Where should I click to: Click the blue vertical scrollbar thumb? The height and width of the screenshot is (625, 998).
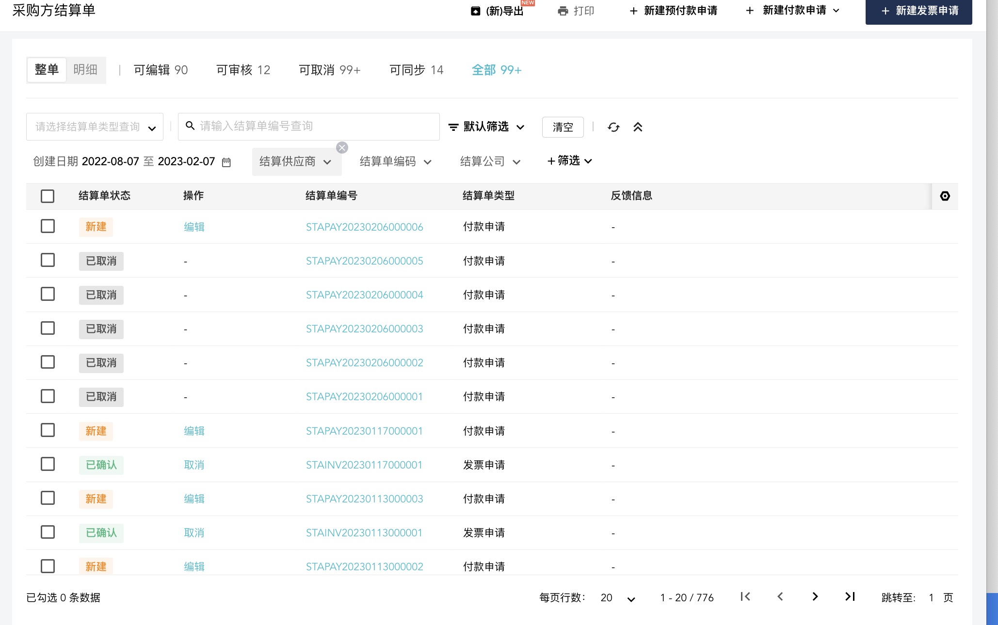[x=992, y=609]
